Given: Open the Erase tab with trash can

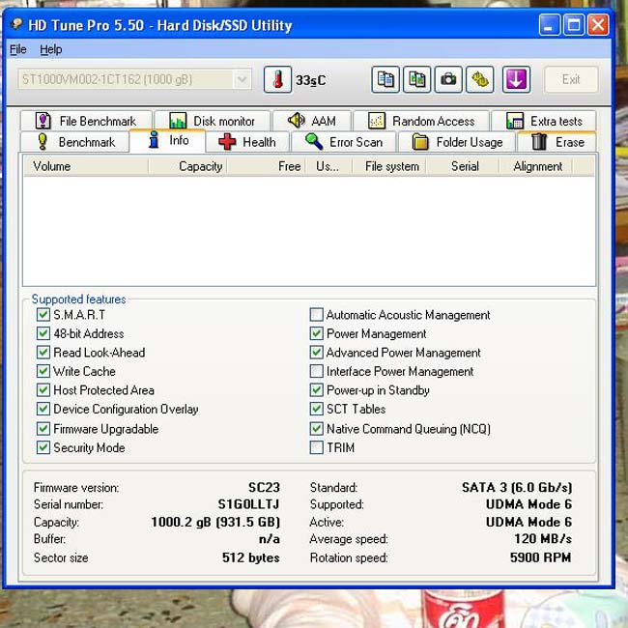Looking at the screenshot, I should click(557, 142).
